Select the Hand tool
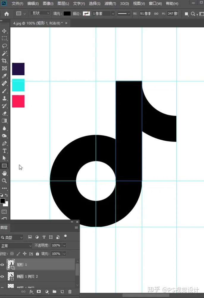204x298 pixels. (4, 173)
